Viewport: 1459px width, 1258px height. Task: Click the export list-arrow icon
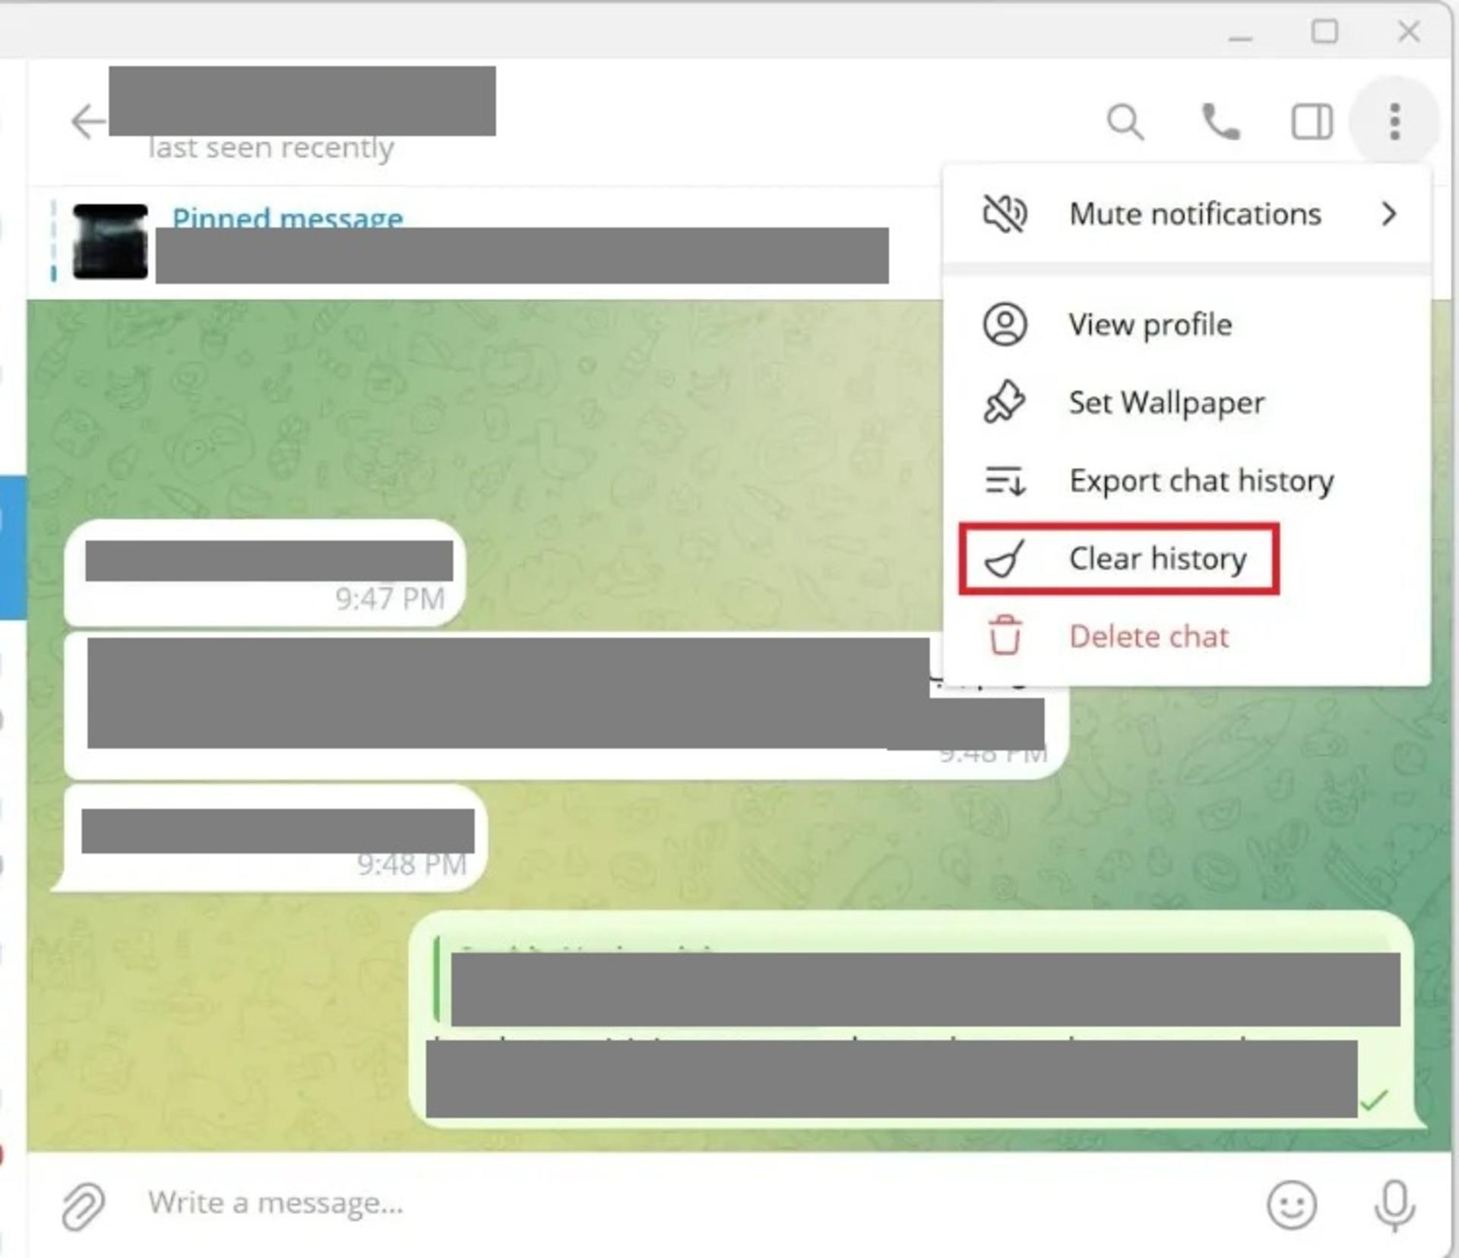tap(1005, 481)
